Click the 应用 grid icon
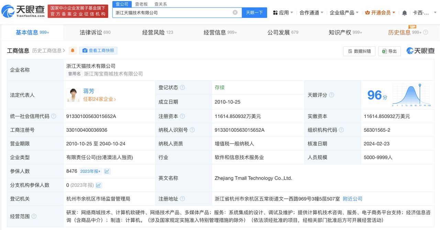440x230 pixels. click(x=275, y=13)
